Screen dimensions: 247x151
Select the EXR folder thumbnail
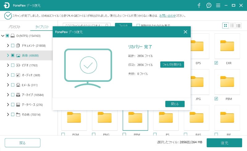click(227, 46)
